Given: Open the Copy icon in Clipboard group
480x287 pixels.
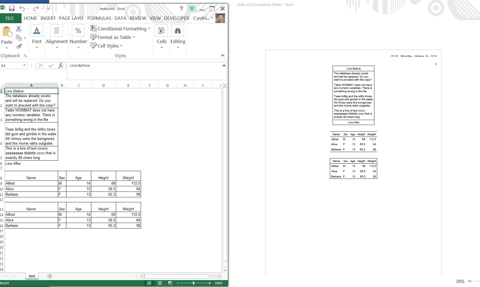Looking at the screenshot, I should [x=19, y=38].
